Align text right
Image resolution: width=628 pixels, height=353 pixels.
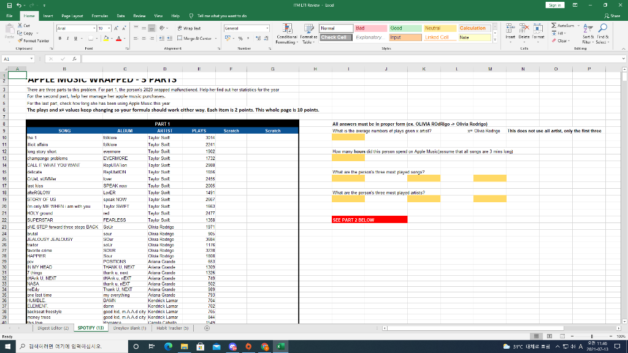point(151,39)
